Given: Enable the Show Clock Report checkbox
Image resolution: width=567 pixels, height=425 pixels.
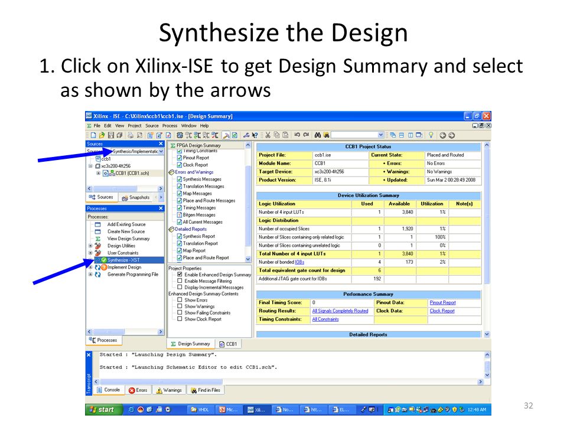Looking at the screenshot, I should (180, 319).
